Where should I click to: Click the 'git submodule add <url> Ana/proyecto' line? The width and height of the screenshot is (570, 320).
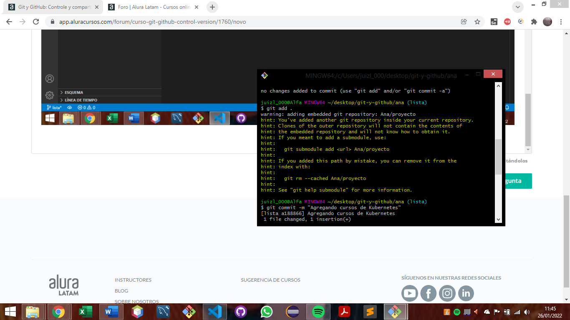[x=325, y=149]
